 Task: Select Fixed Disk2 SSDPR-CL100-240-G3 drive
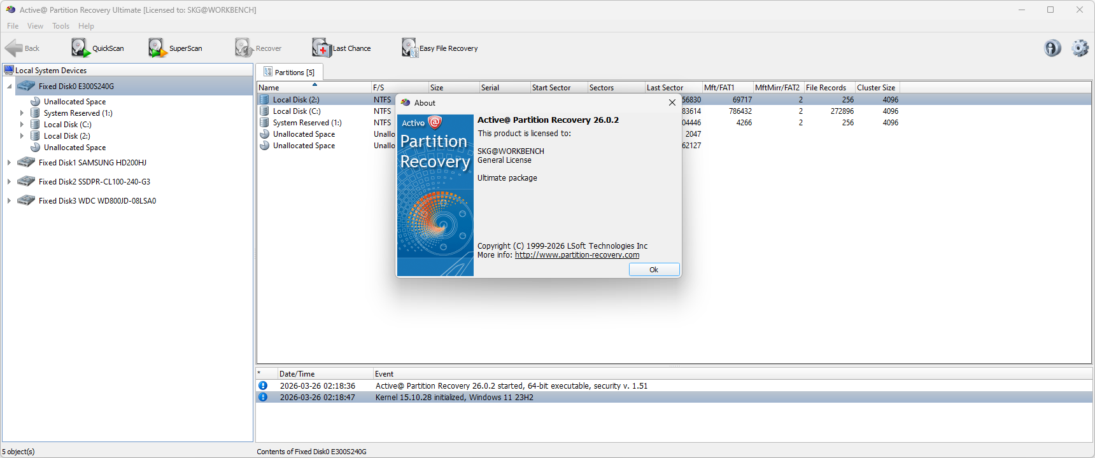(94, 182)
